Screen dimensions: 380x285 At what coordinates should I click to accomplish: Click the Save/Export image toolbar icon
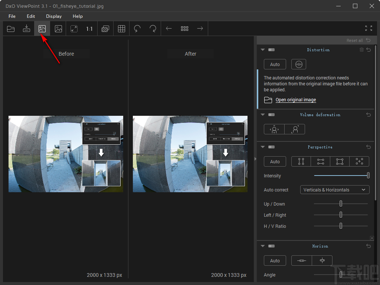(x=26, y=29)
